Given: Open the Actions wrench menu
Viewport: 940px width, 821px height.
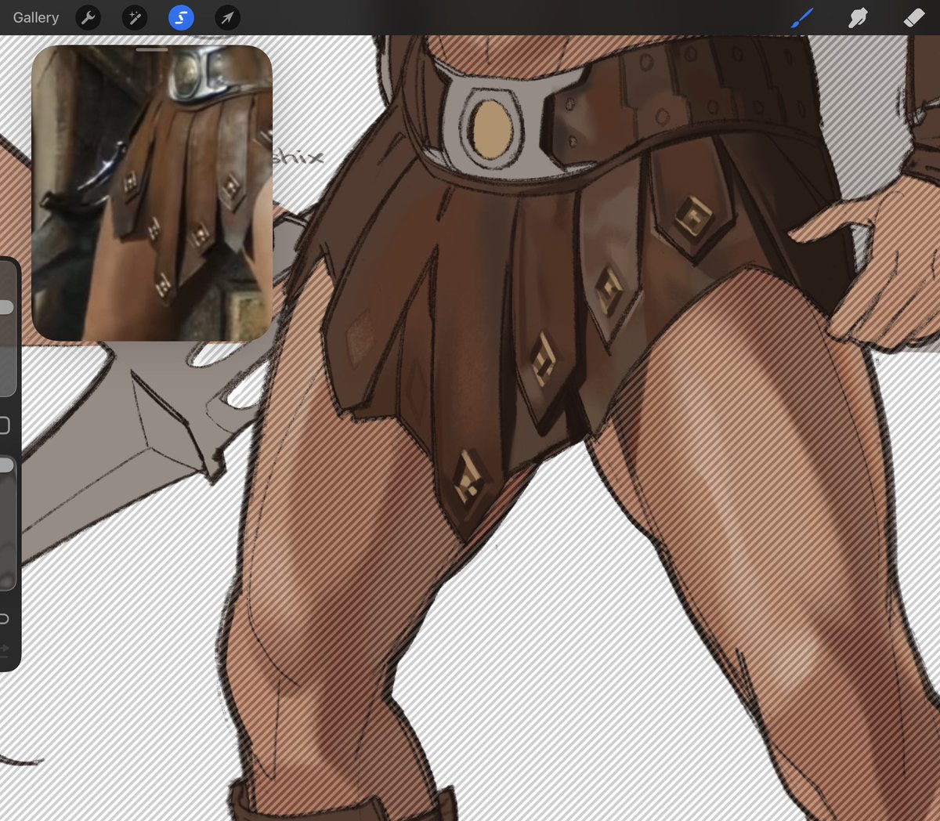Looking at the screenshot, I should [89, 17].
